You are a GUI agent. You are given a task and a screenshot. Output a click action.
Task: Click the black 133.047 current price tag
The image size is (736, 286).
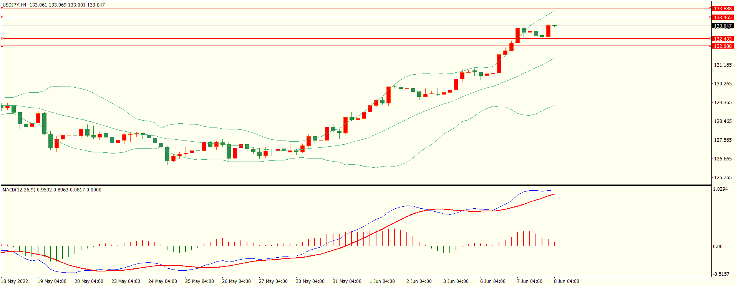pyautogui.click(x=723, y=26)
